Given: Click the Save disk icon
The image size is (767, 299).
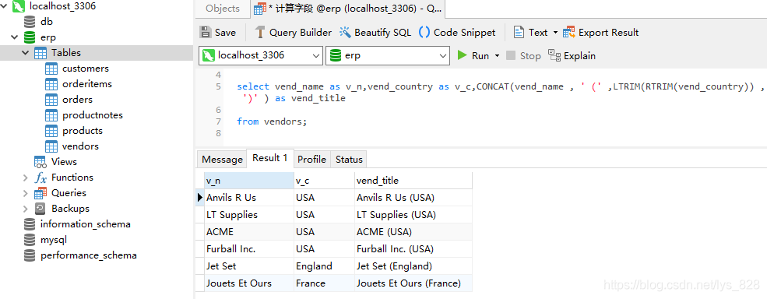Looking at the screenshot, I should click(x=206, y=32).
